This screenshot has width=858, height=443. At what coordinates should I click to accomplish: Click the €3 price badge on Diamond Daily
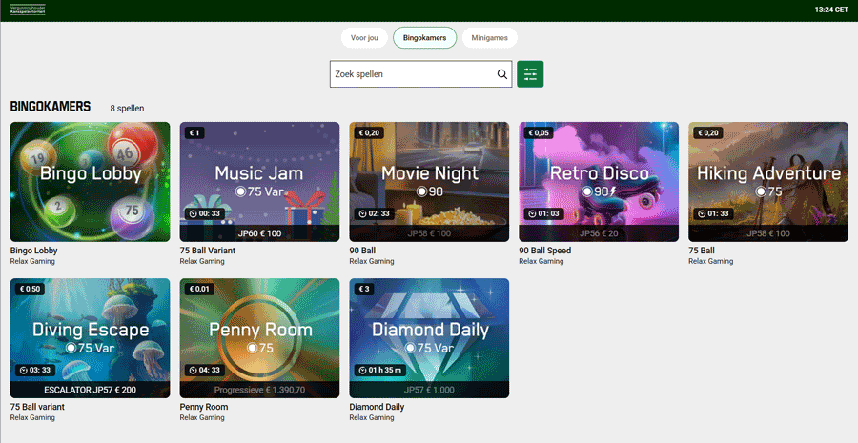[363, 289]
